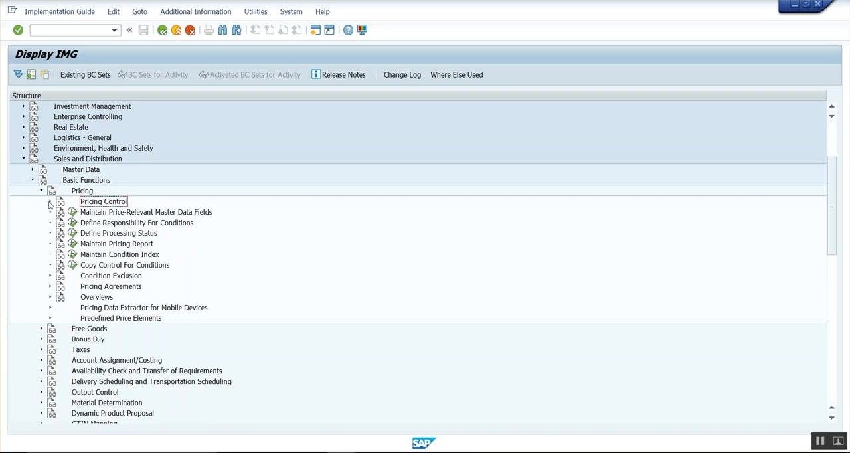
Task: Open the Help menu
Action: (x=322, y=11)
